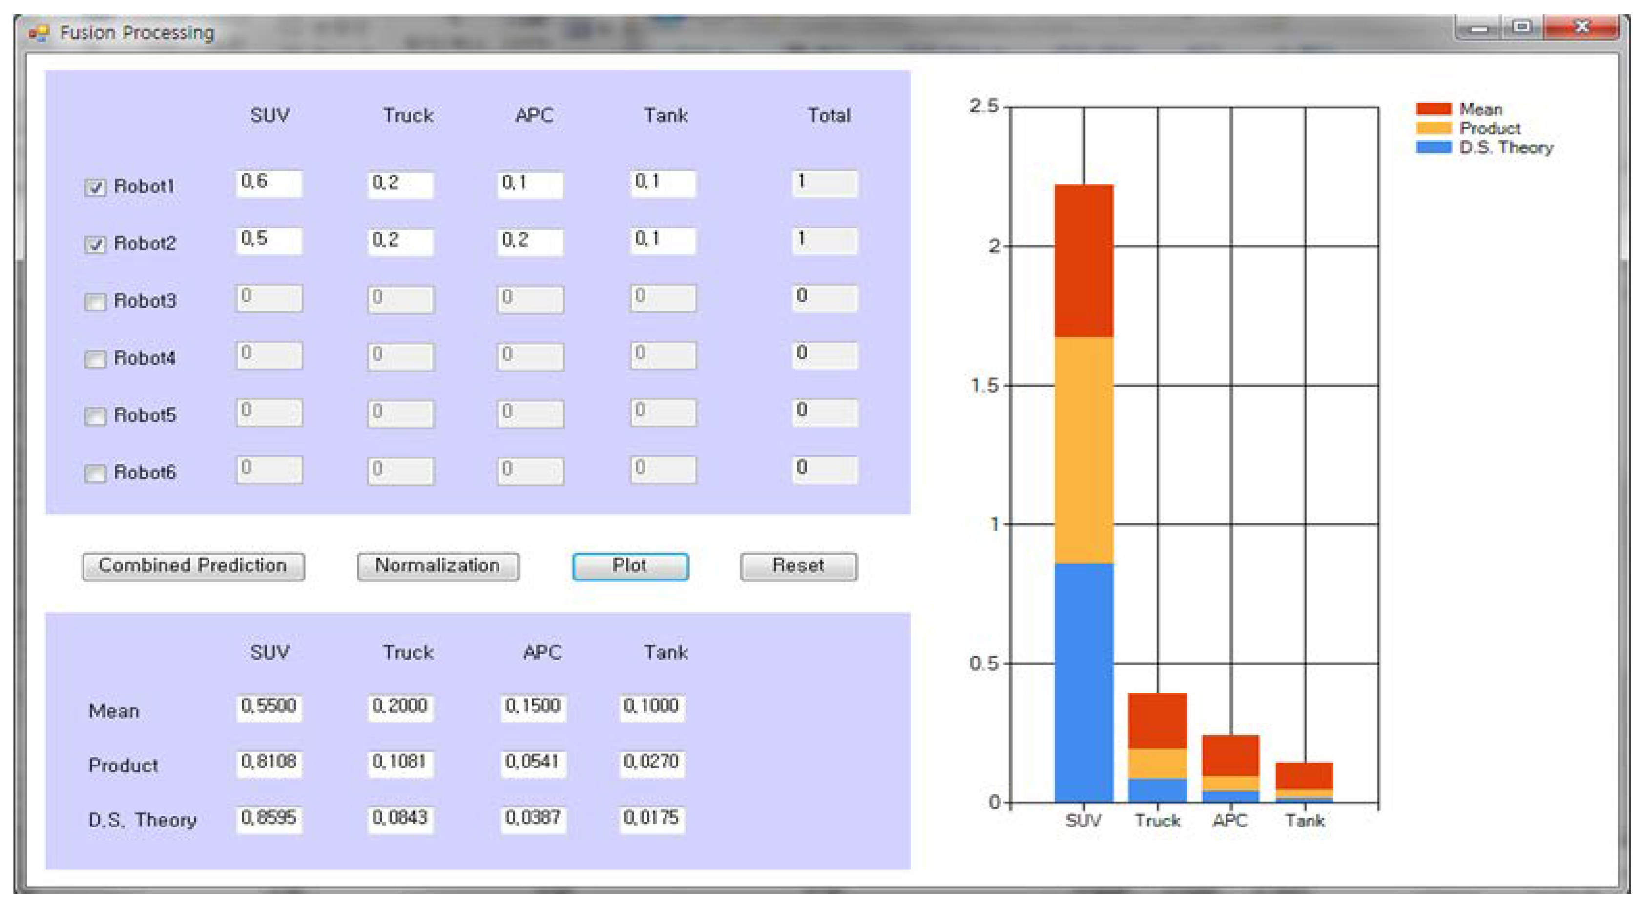The width and height of the screenshot is (1643, 910).
Task: Click the Mean SUV result field
Action: [x=269, y=707]
